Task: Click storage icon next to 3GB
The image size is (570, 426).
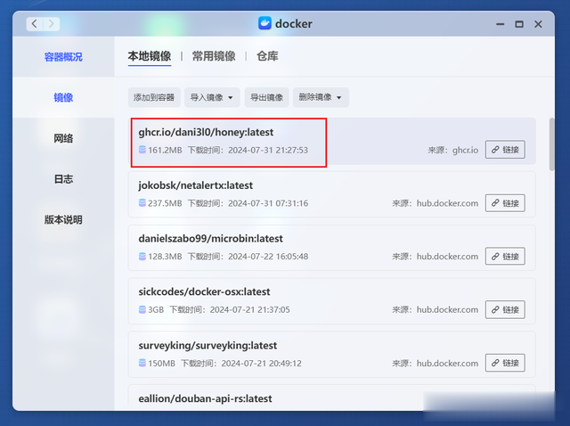Action: coord(142,309)
